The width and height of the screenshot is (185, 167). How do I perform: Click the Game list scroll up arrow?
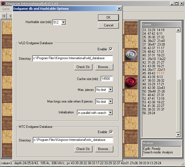pos(178,30)
